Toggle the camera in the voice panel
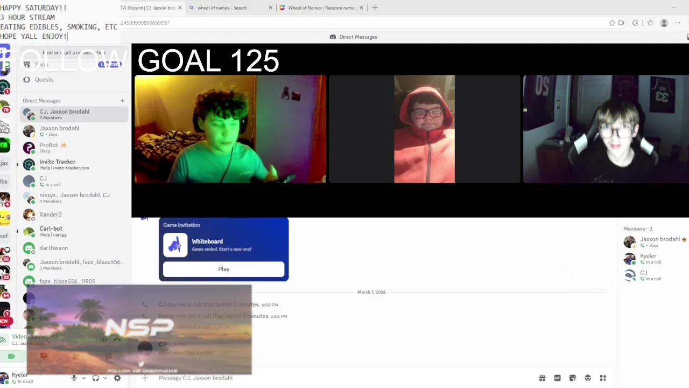 [x=11, y=356]
